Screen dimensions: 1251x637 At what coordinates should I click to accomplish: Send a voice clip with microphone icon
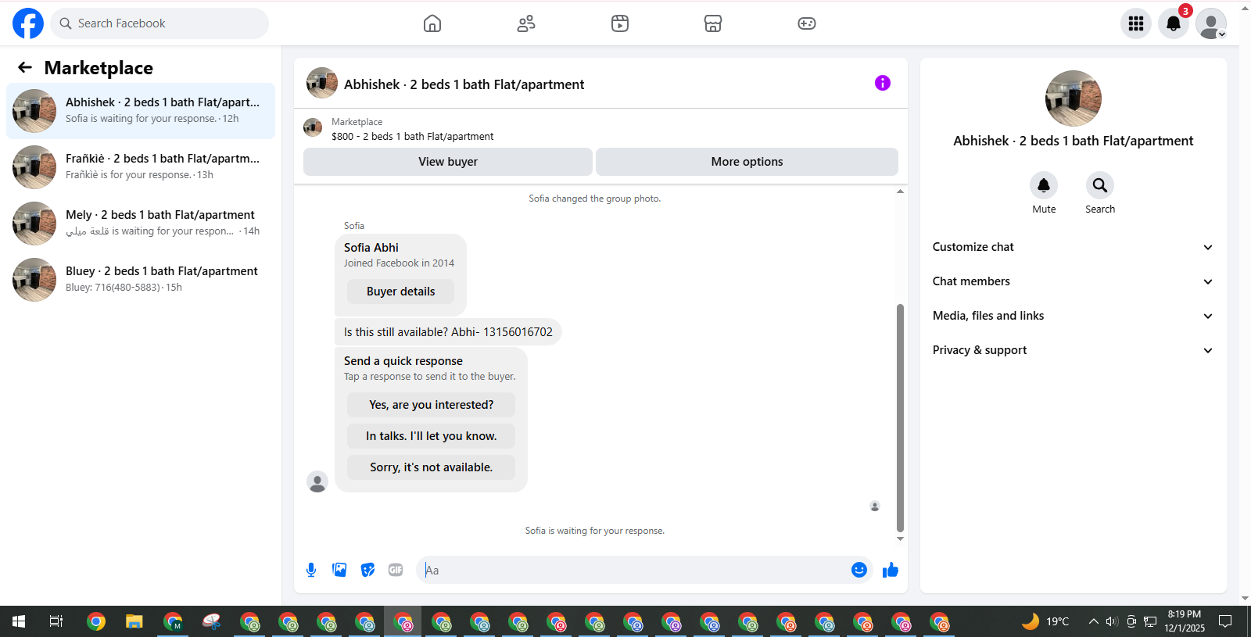311,570
